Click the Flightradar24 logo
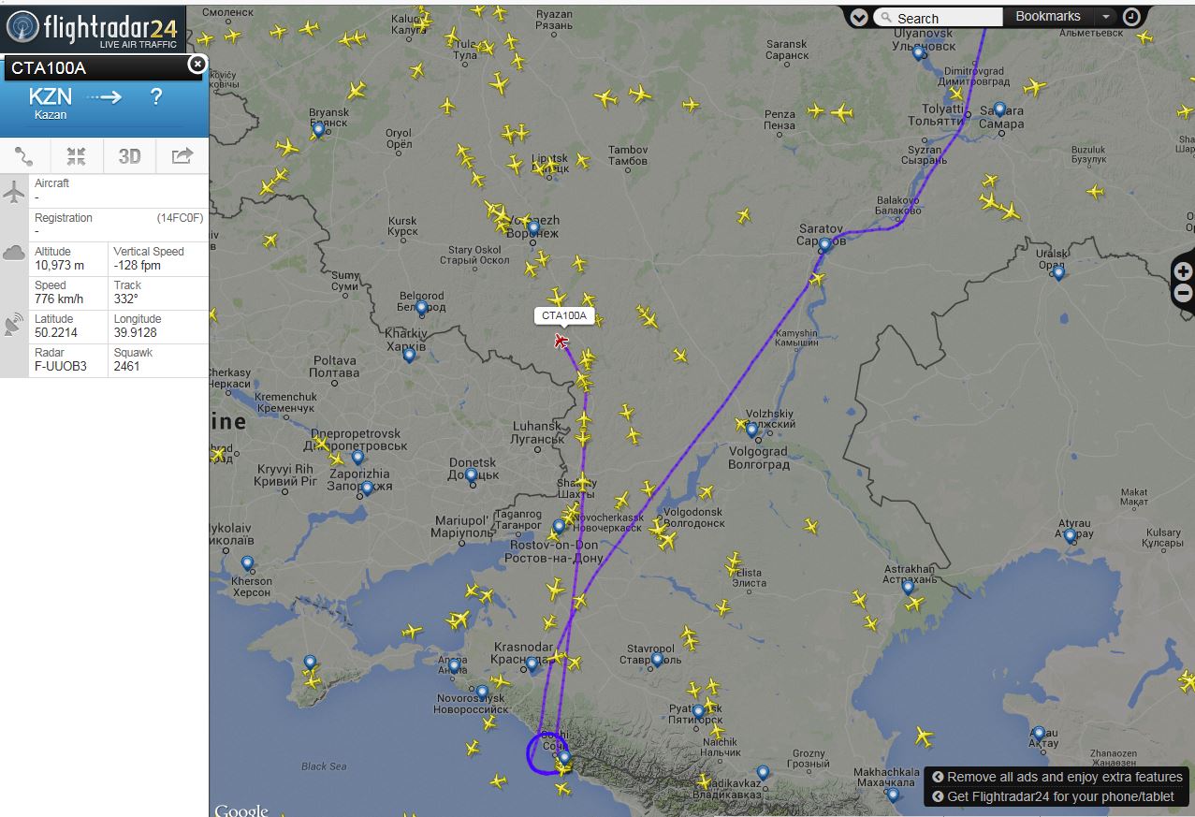 92,27
